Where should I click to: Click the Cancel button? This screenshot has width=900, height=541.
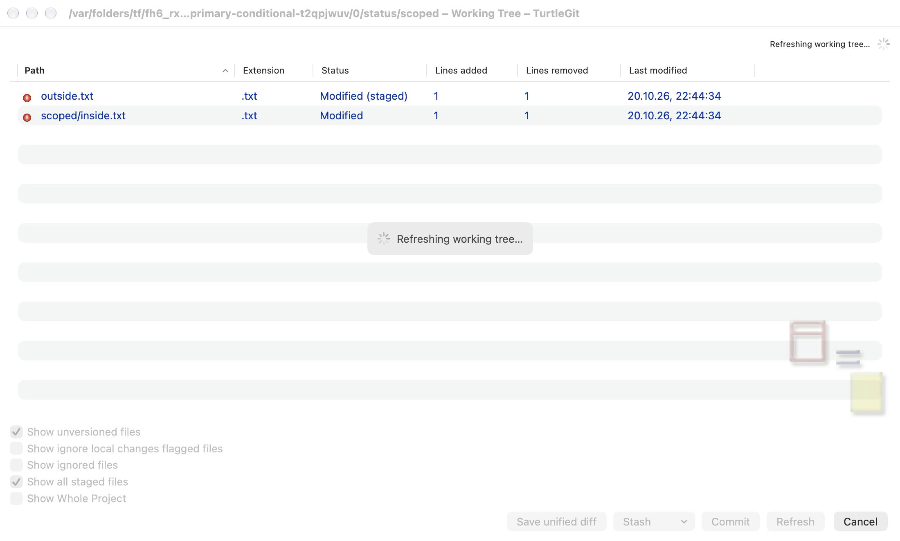coord(860,521)
